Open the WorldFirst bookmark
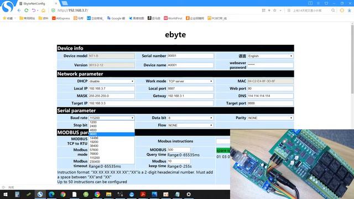Image resolution: width=354 pixels, height=199 pixels. point(173,18)
